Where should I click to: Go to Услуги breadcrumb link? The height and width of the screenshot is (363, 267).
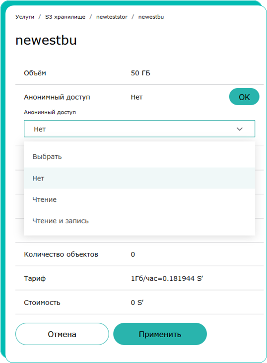pos(25,17)
